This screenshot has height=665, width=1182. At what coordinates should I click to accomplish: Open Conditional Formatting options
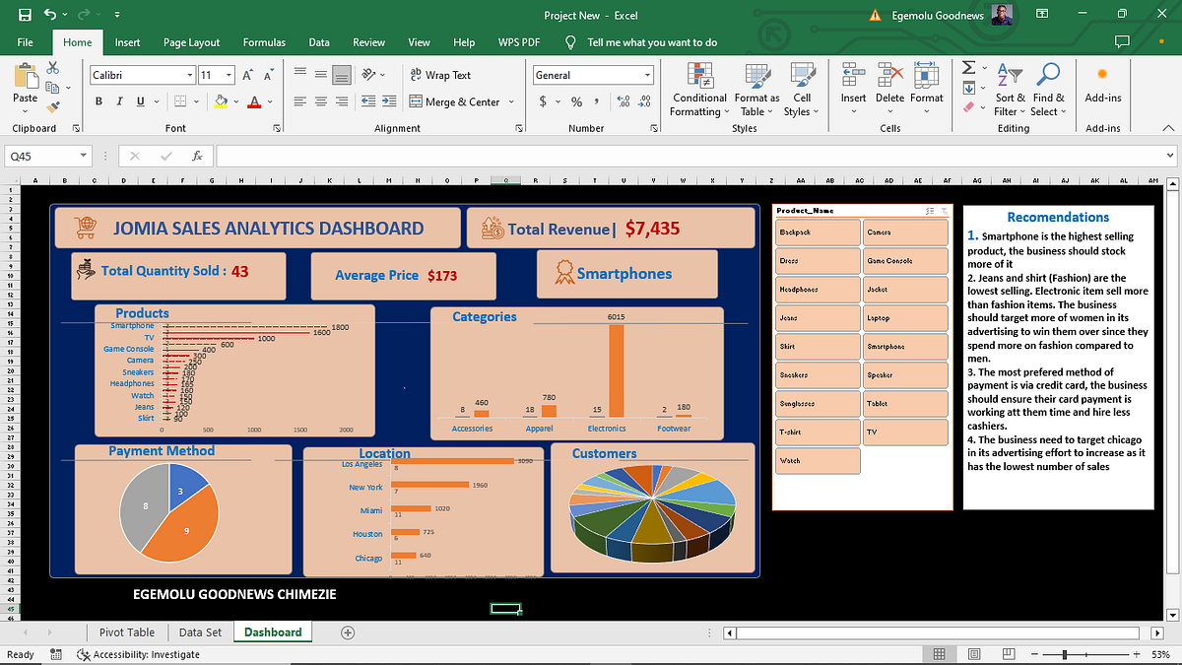coord(699,89)
